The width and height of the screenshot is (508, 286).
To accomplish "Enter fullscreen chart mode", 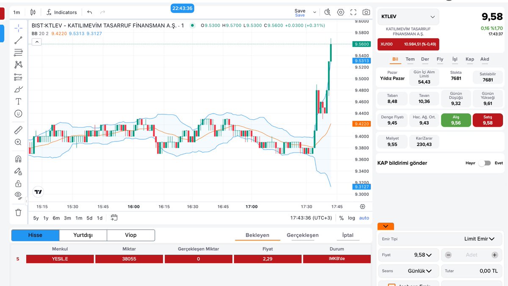I will [x=353, y=12].
